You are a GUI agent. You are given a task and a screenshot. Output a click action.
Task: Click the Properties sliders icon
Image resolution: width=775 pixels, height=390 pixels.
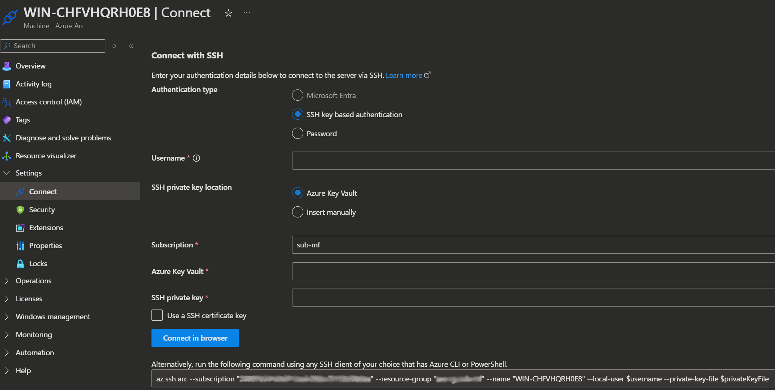click(x=20, y=246)
